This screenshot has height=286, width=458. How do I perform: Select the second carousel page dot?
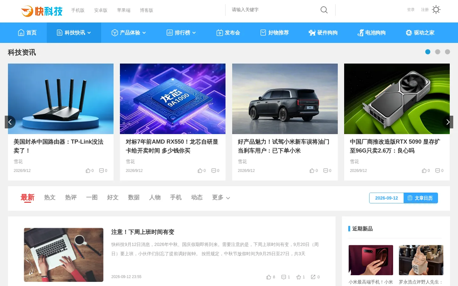point(438,52)
